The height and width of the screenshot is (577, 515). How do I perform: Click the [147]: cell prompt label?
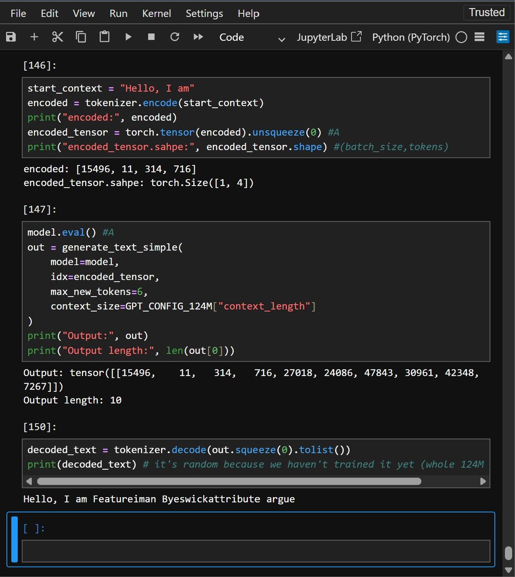point(40,209)
